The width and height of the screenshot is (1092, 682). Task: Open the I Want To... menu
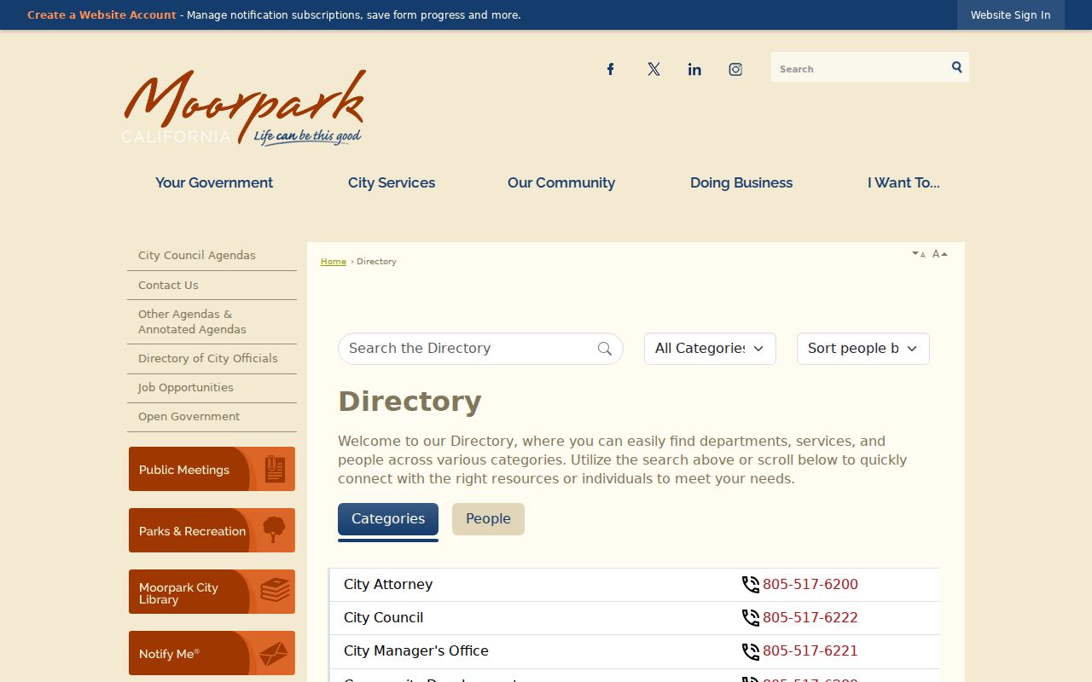coord(903,182)
